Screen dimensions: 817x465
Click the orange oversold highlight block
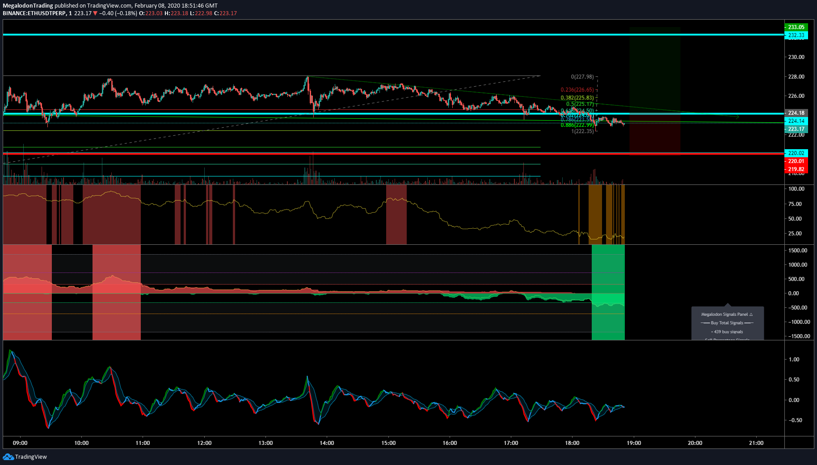click(x=595, y=214)
